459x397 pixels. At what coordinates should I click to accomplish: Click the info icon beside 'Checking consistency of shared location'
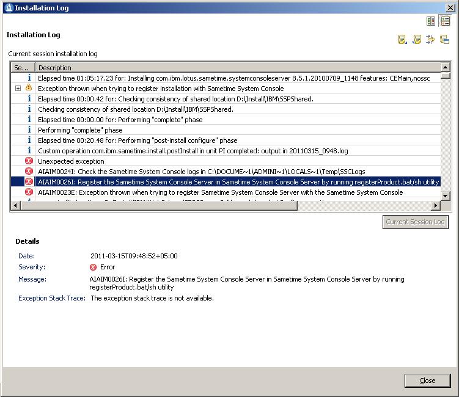[29, 109]
